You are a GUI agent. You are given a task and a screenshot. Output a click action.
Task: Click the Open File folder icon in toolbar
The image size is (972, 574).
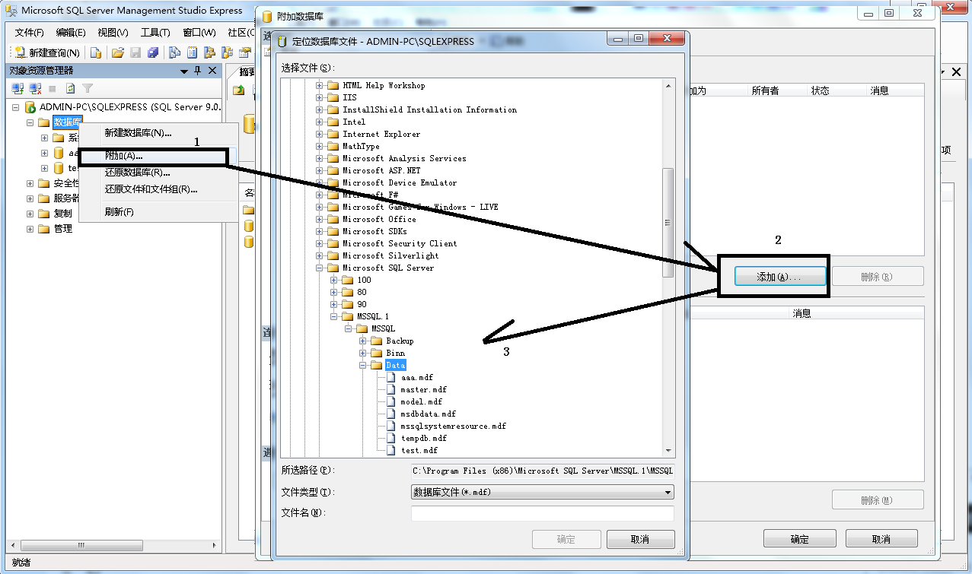pyautogui.click(x=118, y=52)
